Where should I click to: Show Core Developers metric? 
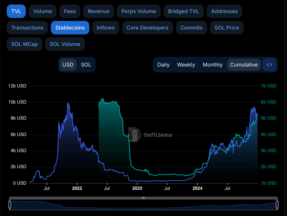[x=147, y=28]
